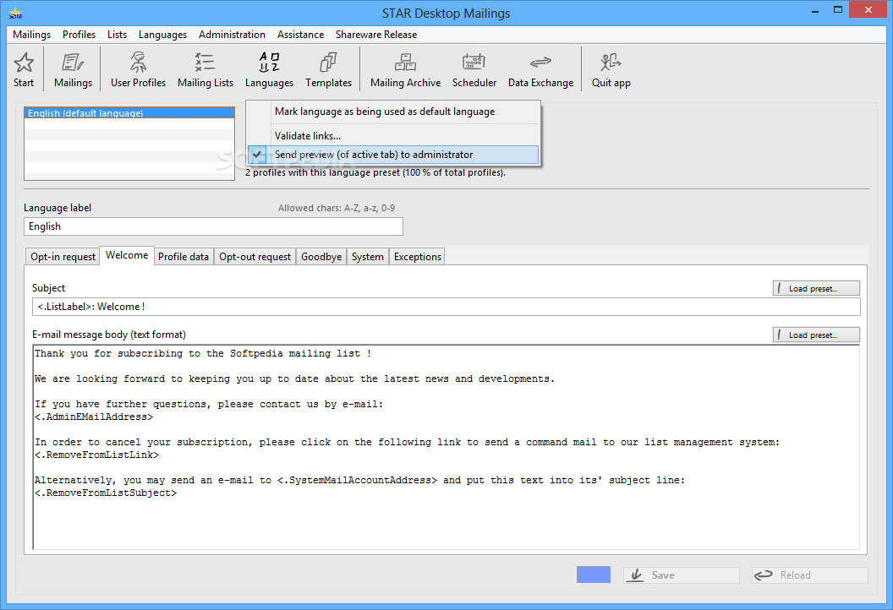The width and height of the screenshot is (893, 610).
Task: Click the STAR app icon in title bar
Action: tap(15, 13)
